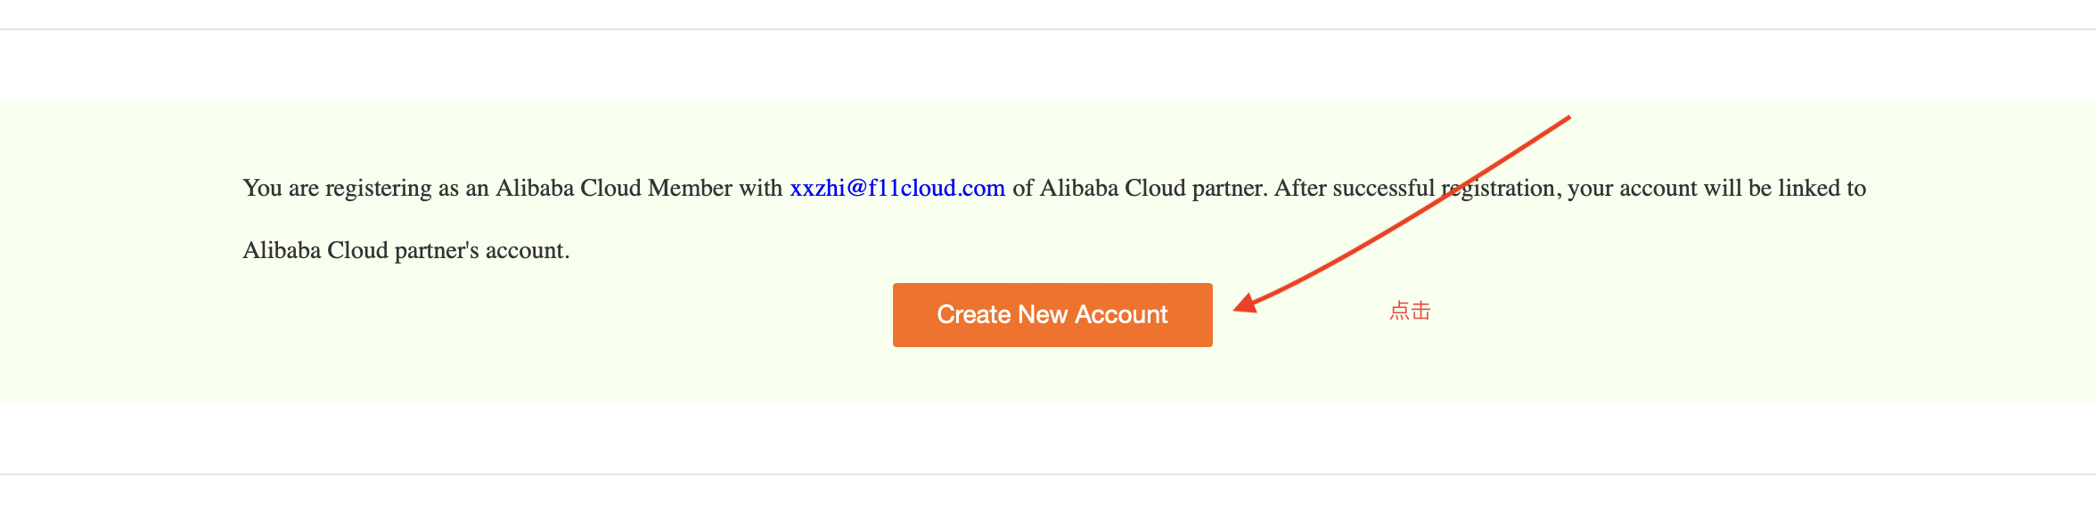Image resolution: width=2096 pixels, height=518 pixels.
Task: Click the top horizontal divider line
Action: click(x=1048, y=29)
